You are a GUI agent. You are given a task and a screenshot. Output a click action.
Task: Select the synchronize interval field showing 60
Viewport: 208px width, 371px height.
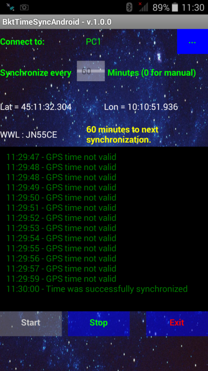point(91,71)
